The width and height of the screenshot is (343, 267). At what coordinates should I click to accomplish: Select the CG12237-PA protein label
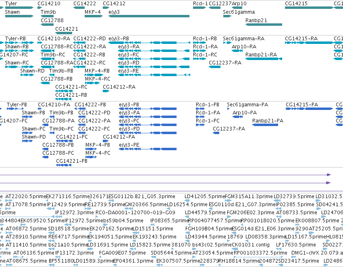(229, 129)
